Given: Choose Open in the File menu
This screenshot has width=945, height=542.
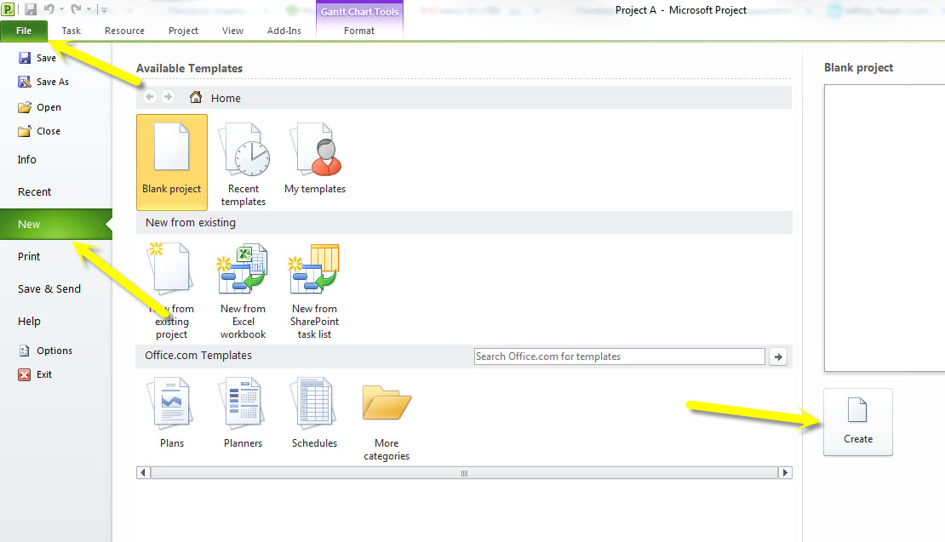Looking at the screenshot, I should (40, 107).
